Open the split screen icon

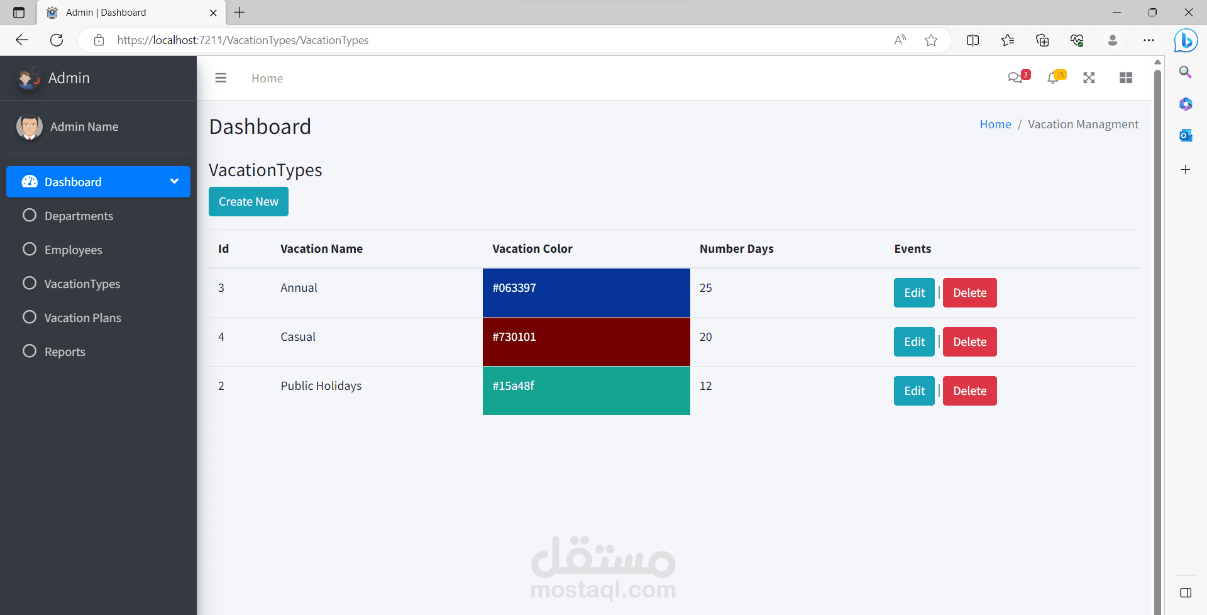(x=973, y=40)
